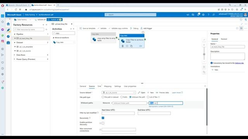This screenshot has width=248, height=139.
Task: Click the refresh icon near top right
Action: click(241, 20)
